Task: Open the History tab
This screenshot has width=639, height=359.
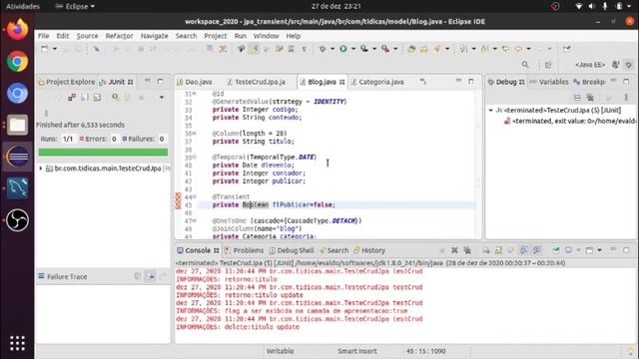Action: click(369, 250)
